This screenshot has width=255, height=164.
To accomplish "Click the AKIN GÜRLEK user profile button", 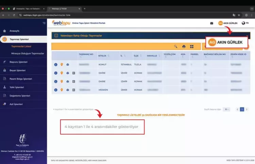I will click(x=228, y=23).
